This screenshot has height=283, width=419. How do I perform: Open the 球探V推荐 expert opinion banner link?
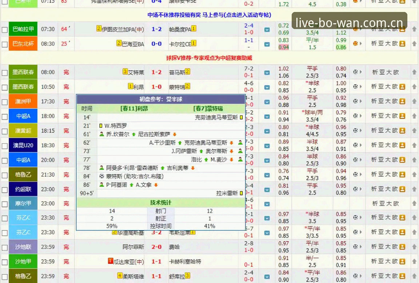tap(209, 58)
